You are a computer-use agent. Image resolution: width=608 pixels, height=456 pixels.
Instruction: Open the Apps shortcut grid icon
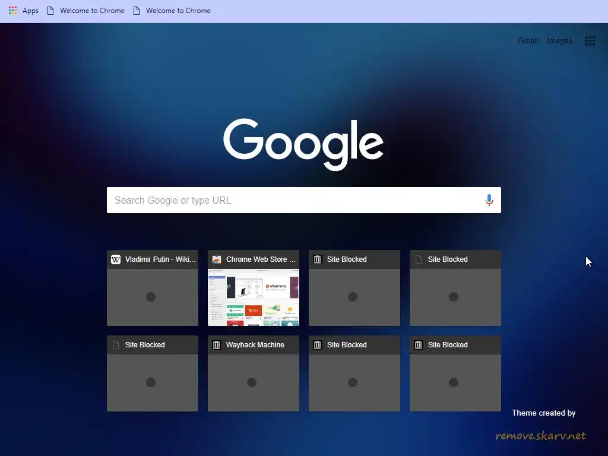pos(13,11)
